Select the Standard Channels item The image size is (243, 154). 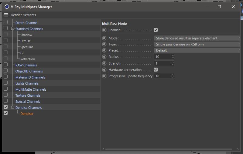click(29, 29)
